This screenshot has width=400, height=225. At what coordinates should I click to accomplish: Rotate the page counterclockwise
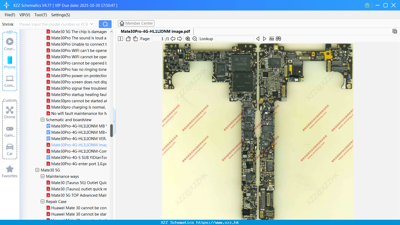(x=128, y=39)
